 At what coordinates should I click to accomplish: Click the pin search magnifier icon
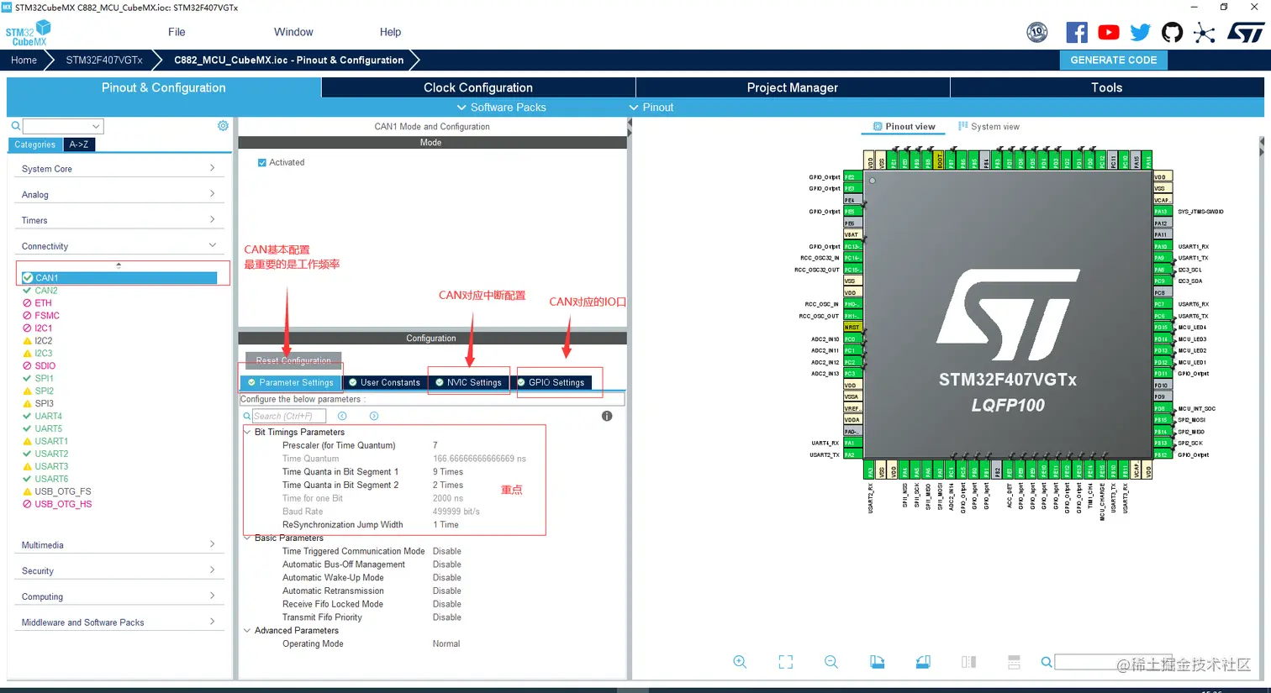pyautogui.click(x=1047, y=662)
